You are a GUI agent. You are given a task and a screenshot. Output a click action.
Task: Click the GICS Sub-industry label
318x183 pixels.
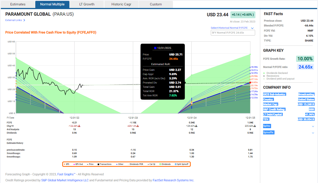[274, 94]
